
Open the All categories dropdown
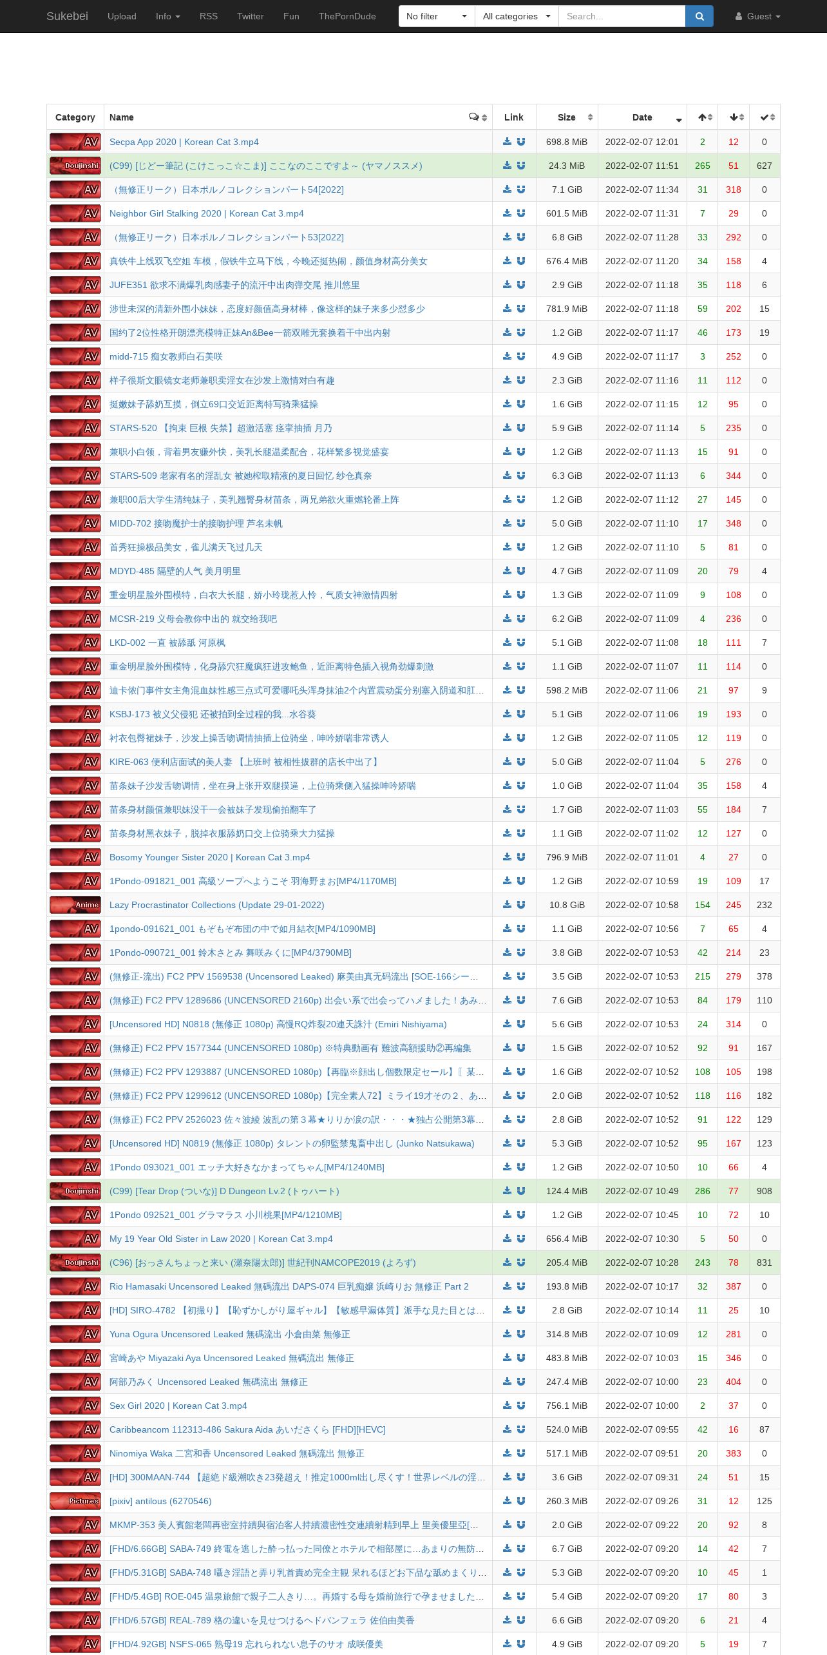tap(517, 16)
